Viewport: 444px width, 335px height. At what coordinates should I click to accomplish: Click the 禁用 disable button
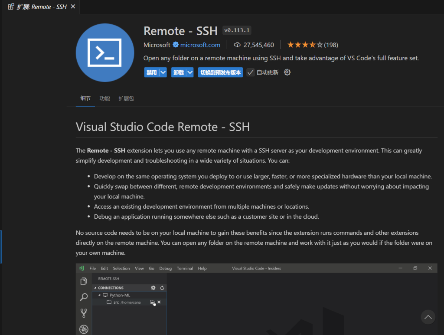pos(151,72)
